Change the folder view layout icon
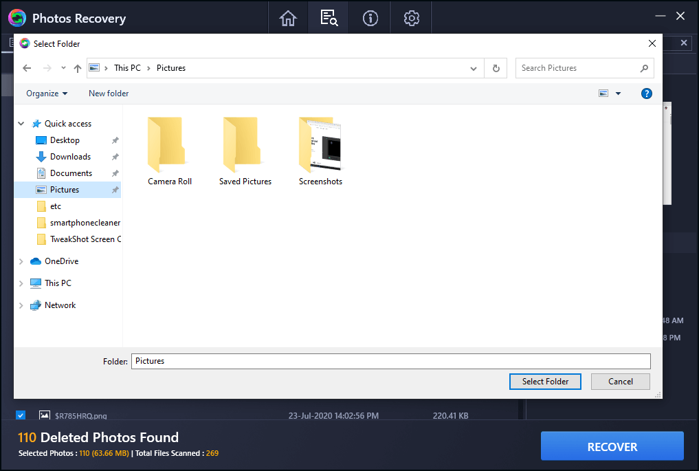Viewport: 699px width, 471px height. [603, 94]
